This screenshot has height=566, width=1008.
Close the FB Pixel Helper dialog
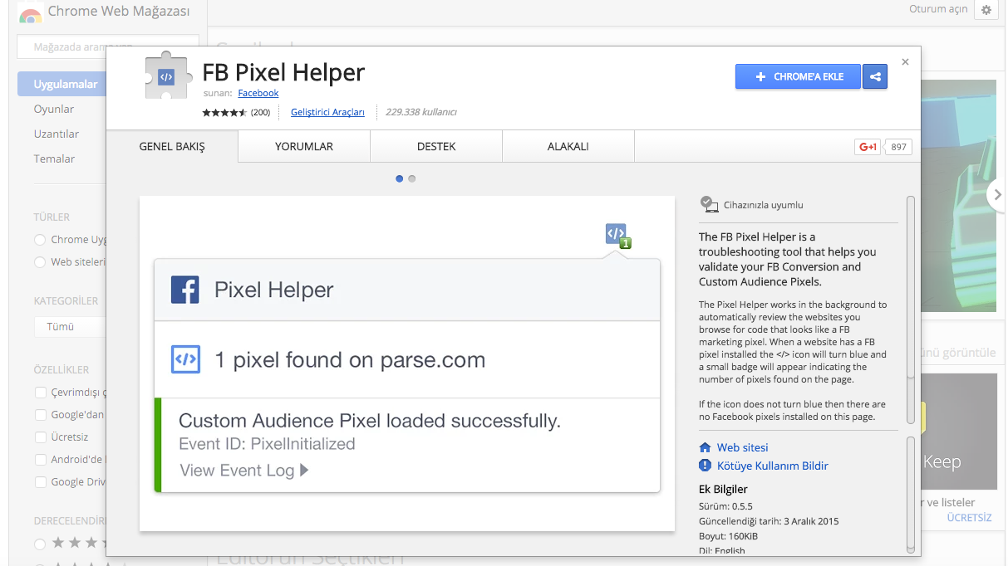(905, 61)
